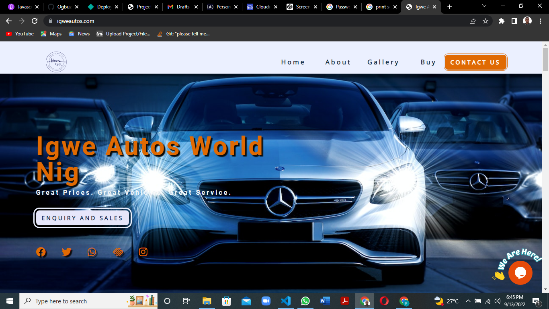Open Mail app from taskbar
The height and width of the screenshot is (309, 549).
click(x=246, y=301)
